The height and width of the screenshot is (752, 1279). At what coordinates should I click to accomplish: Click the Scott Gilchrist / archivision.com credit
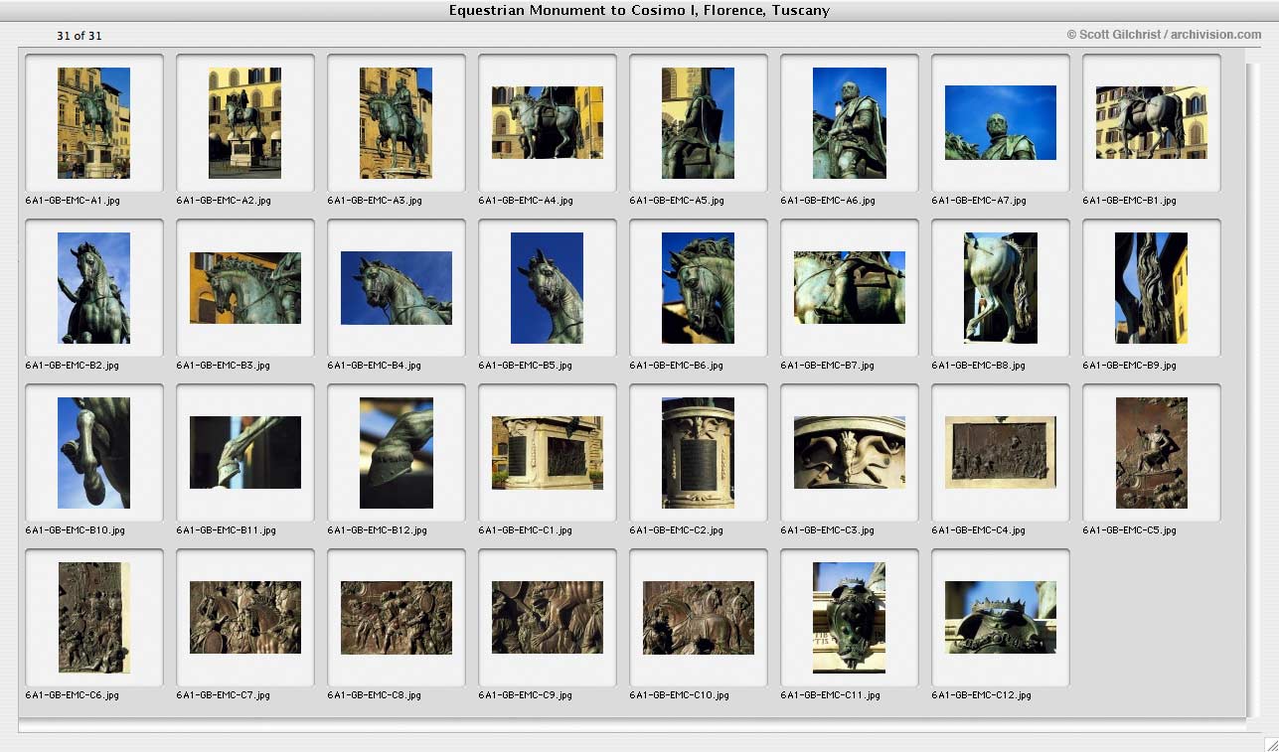coord(1164,35)
